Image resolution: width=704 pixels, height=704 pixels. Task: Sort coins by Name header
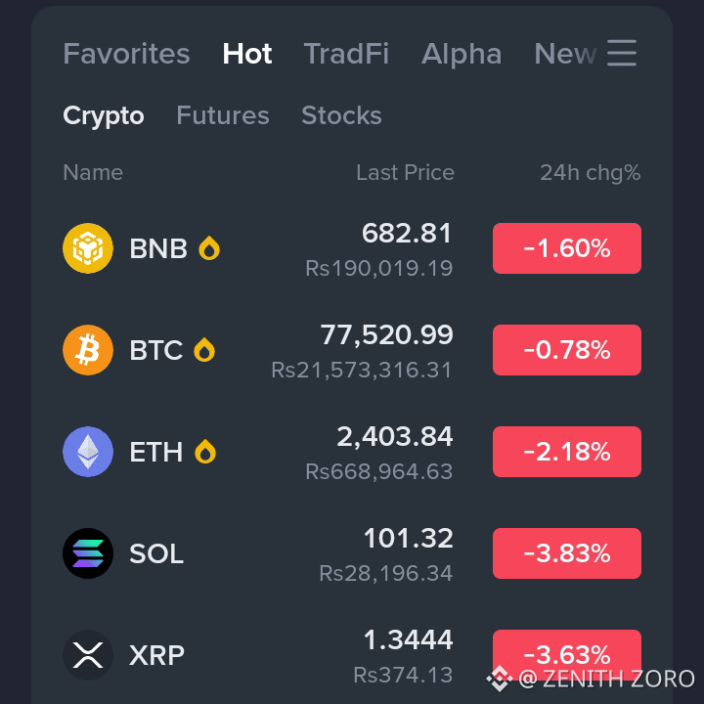tap(93, 172)
